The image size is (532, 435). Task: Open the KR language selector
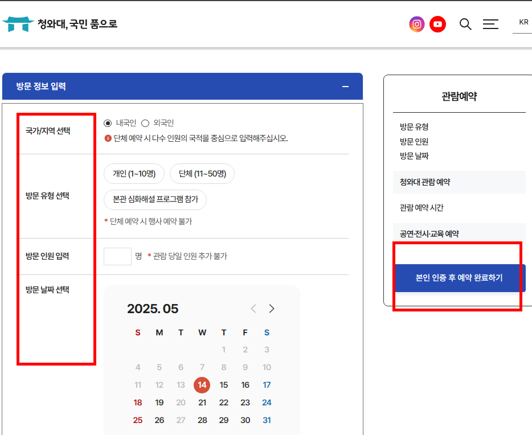click(x=522, y=22)
